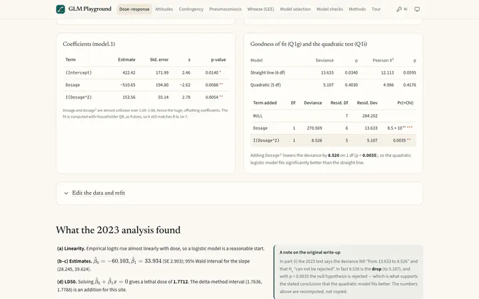Image resolution: width=479 pixels, height=299 pixels.
Task: Open the Methods tab
Action: (x=357, y=9)
